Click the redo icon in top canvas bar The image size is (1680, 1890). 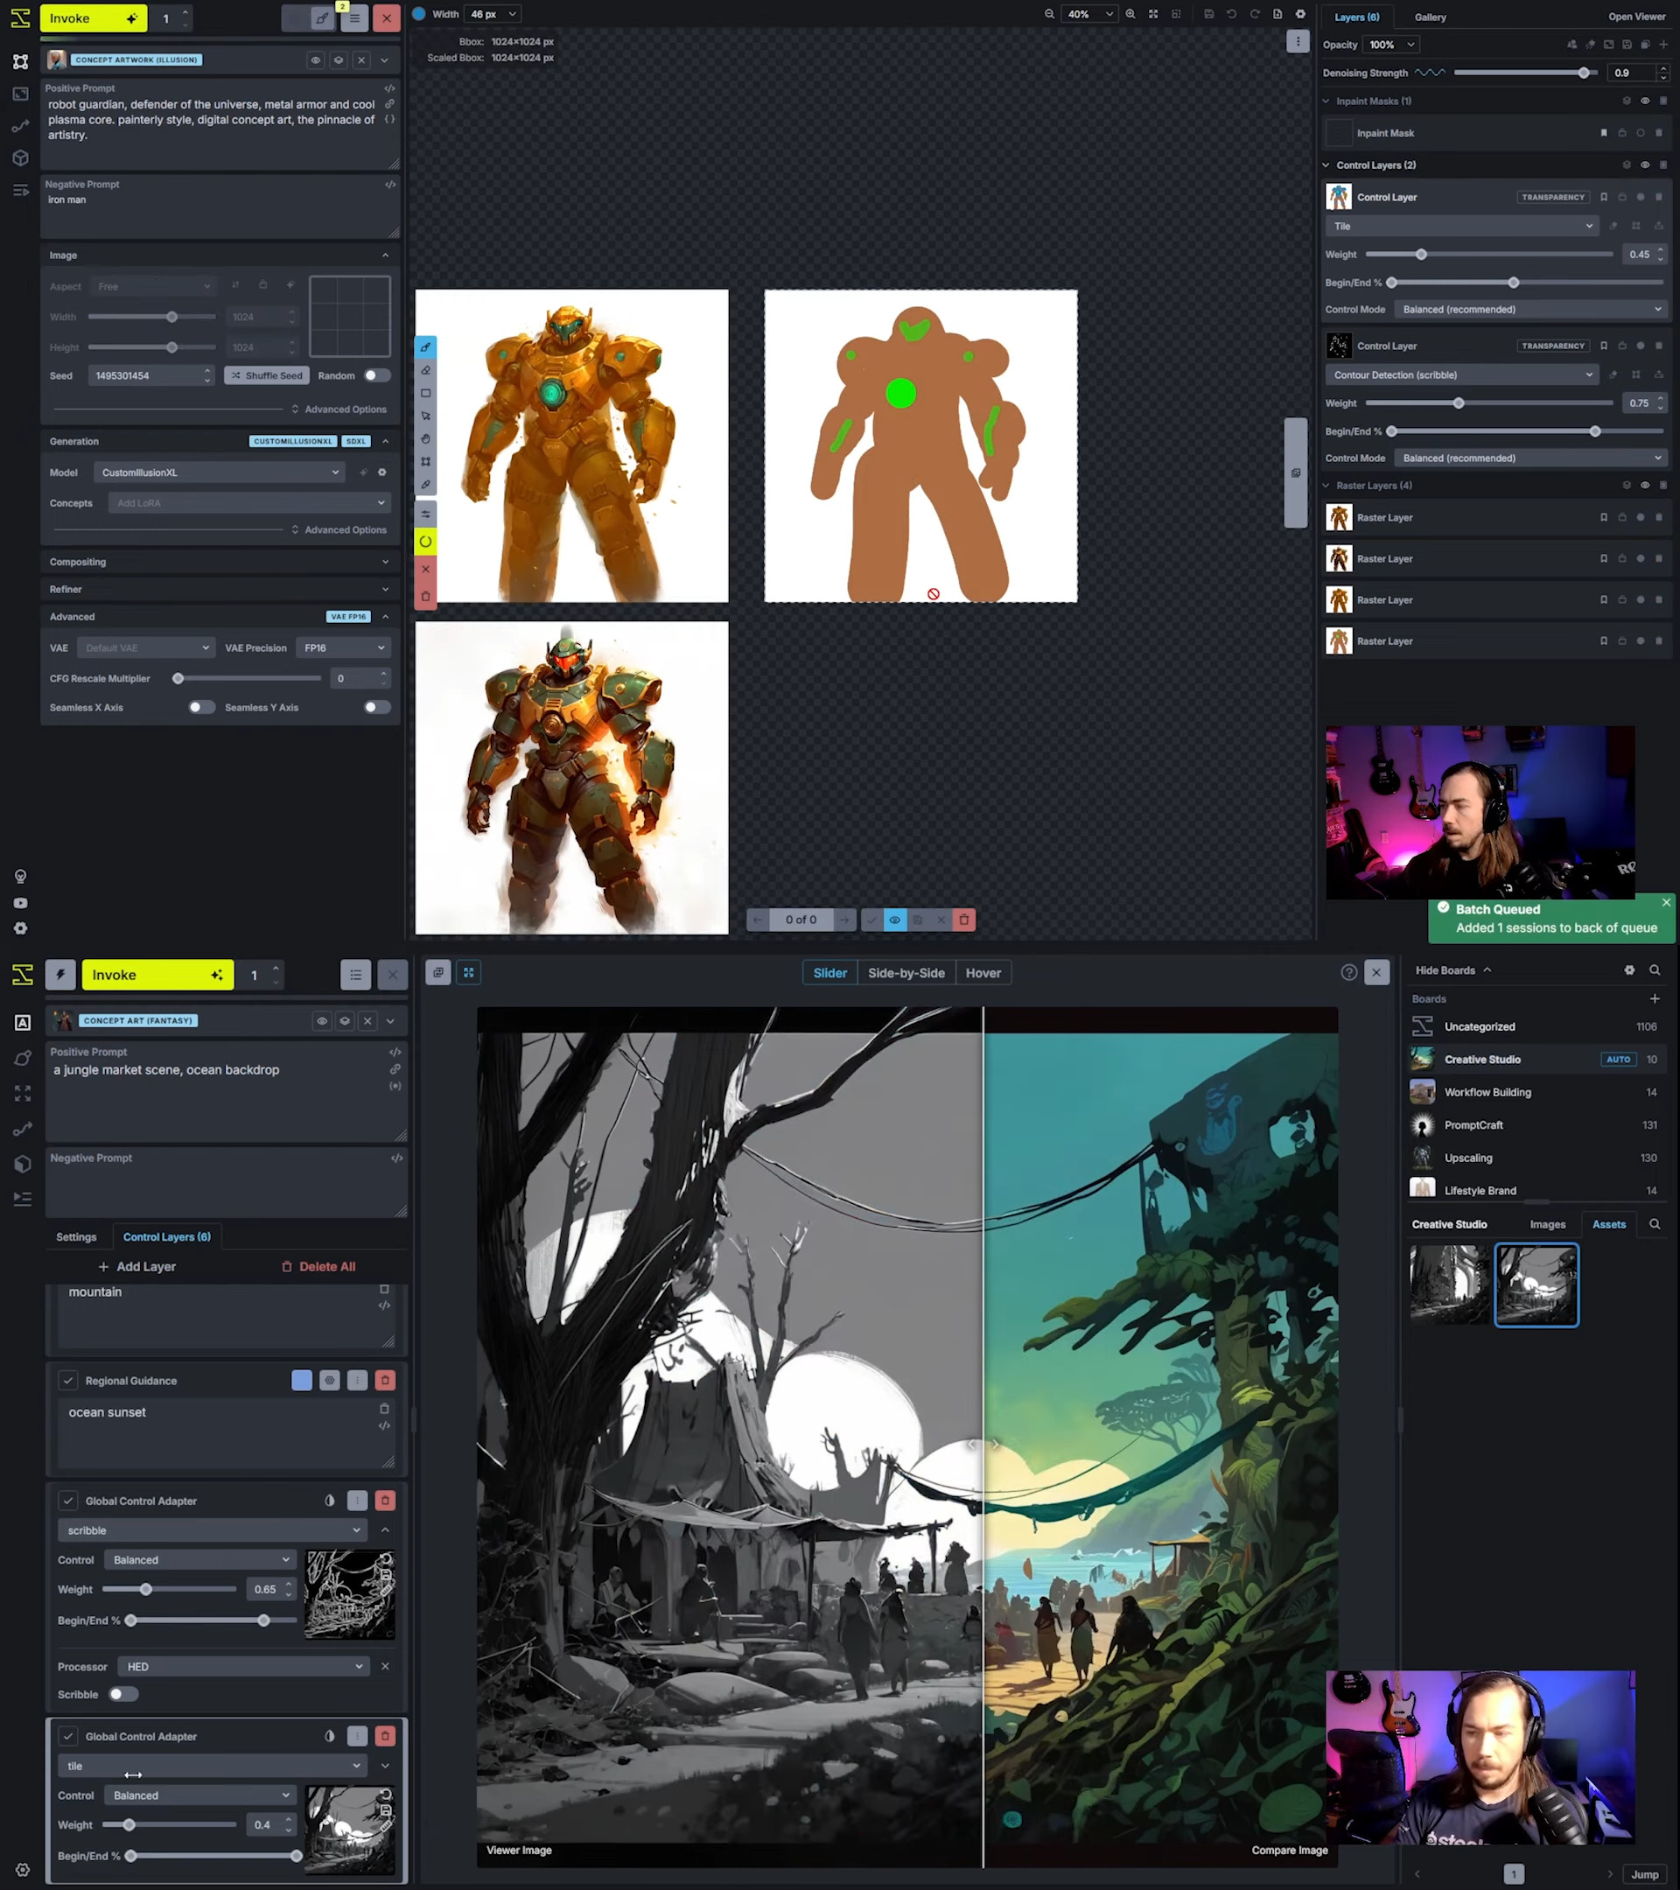(1255, 14)
